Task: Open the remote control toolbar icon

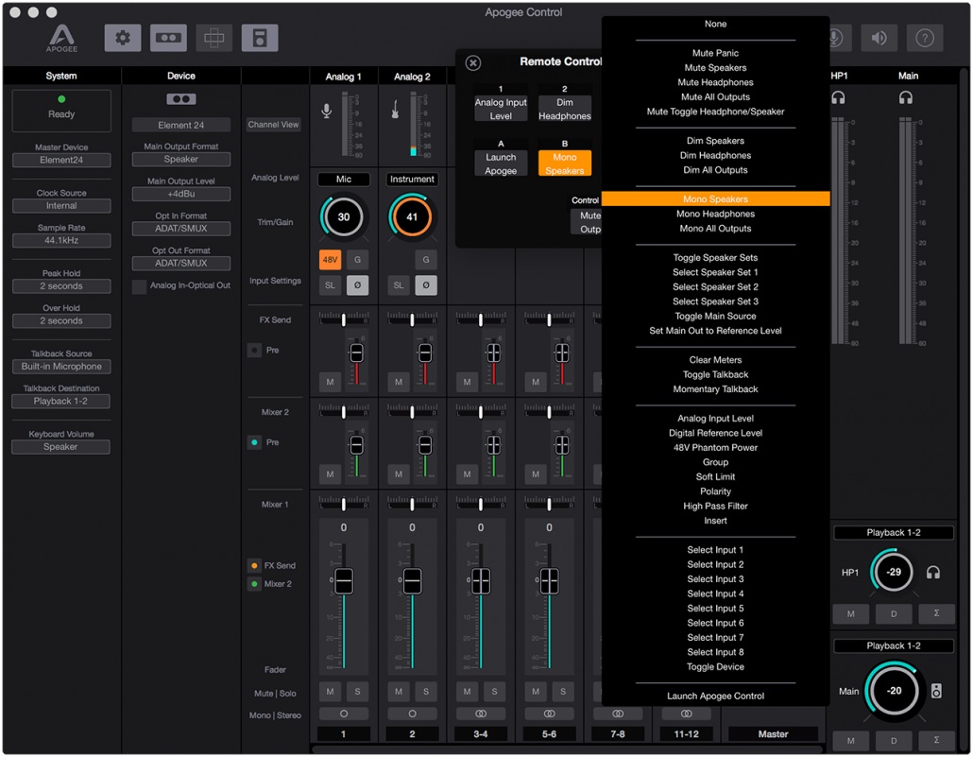Action: click(260, 38)
